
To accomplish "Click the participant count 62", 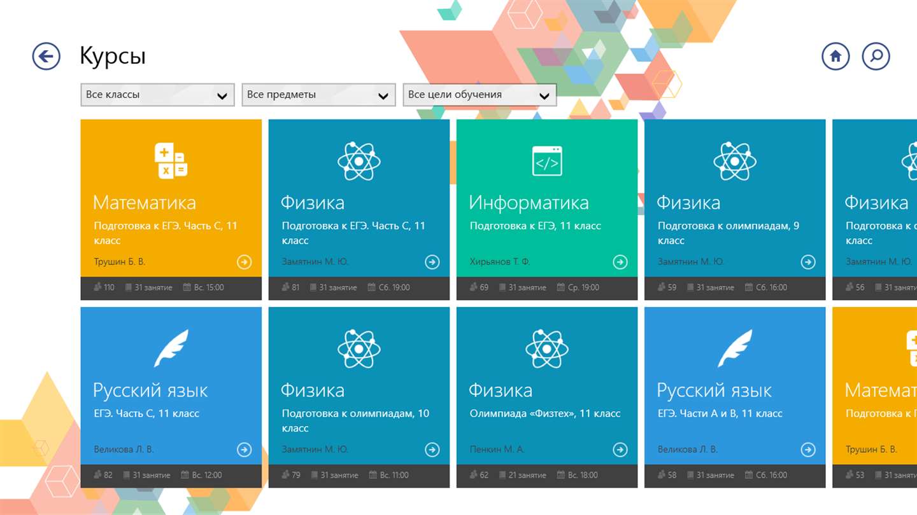I will pyautogui.click(x=484, y=475).
